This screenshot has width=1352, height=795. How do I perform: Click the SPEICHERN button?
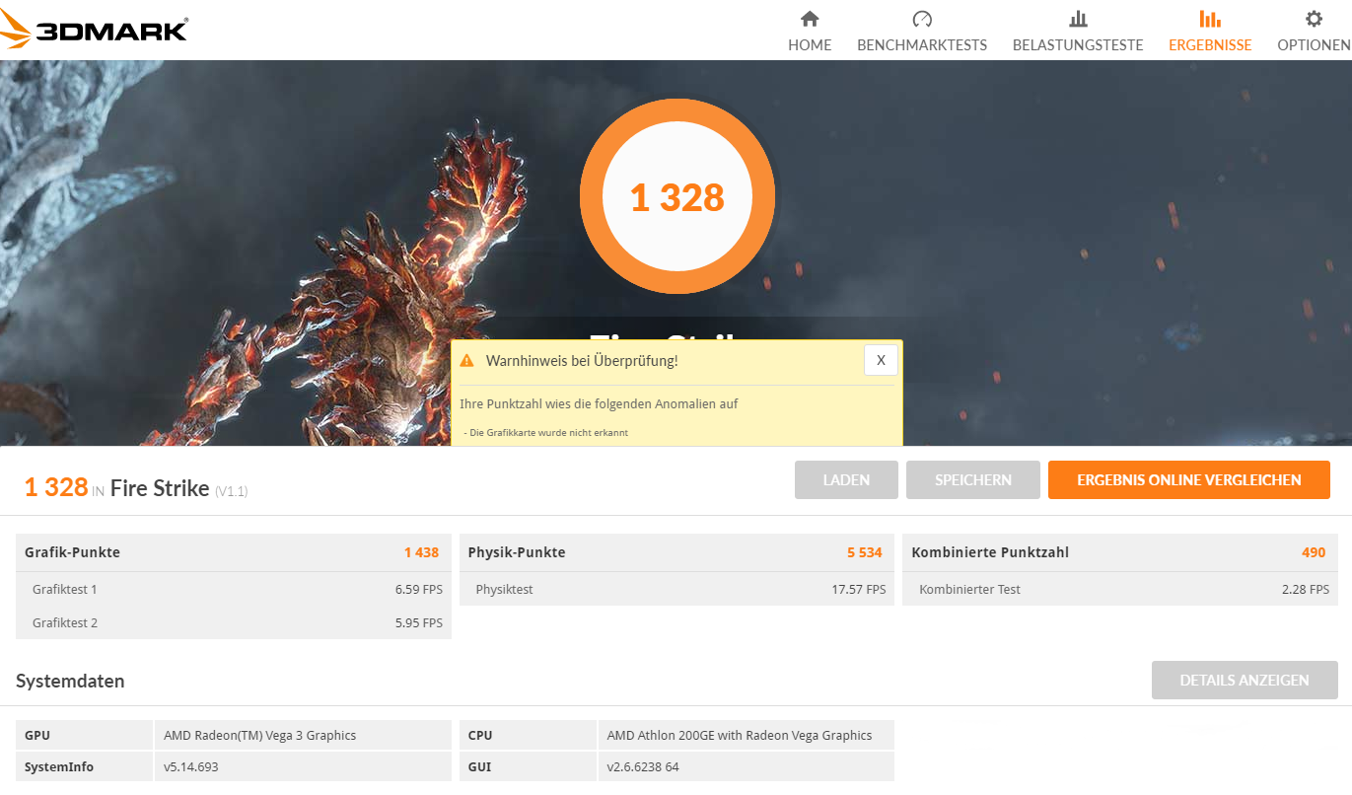click(973, 480)
